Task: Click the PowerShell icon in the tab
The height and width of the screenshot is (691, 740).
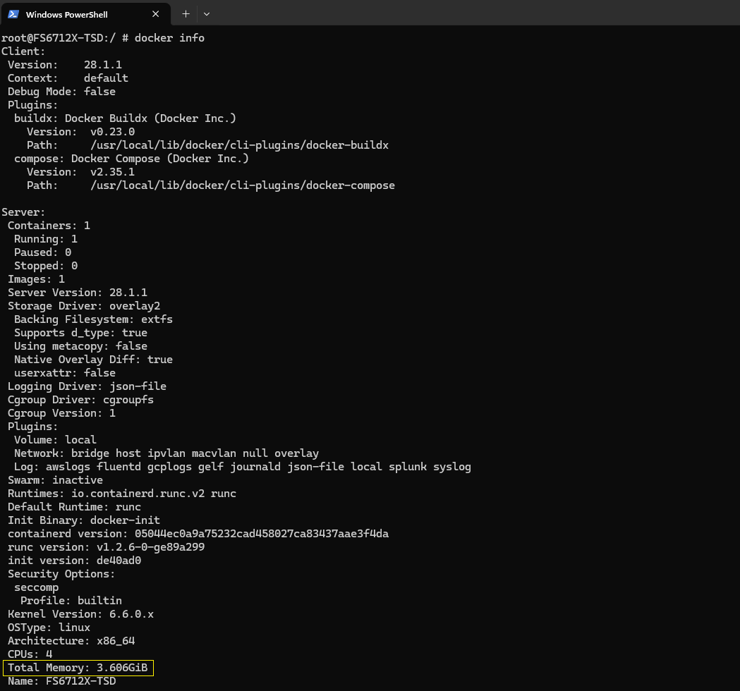Action: (x=13, y=14)
